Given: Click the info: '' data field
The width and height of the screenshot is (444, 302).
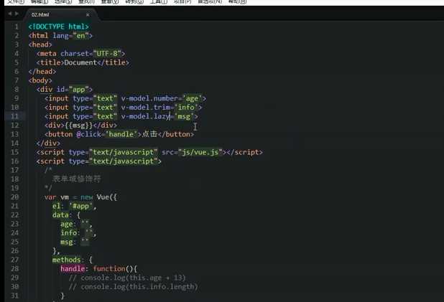Looking at the screenshot, I should 78,233.
